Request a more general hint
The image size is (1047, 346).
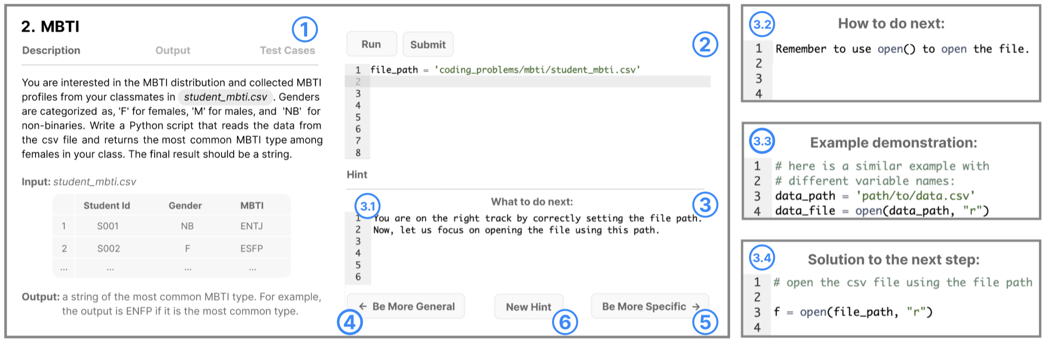point(406,306)
